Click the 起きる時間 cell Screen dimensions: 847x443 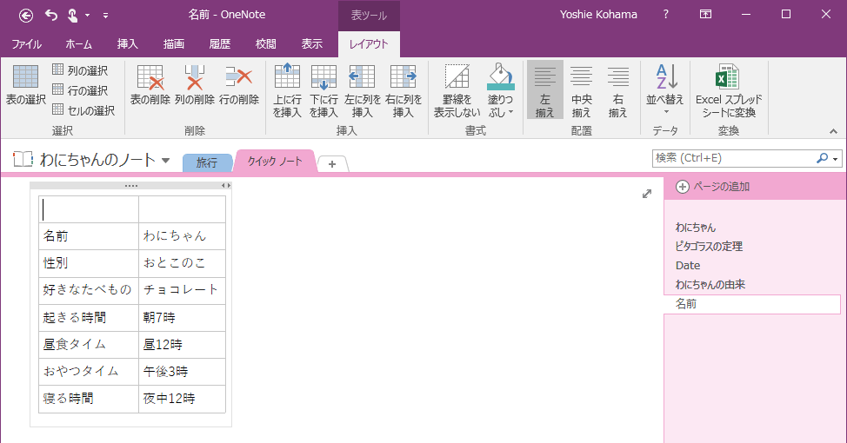point(89,317)
